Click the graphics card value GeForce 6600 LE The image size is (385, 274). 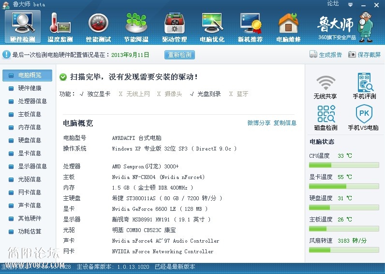(x=160, y=209)
